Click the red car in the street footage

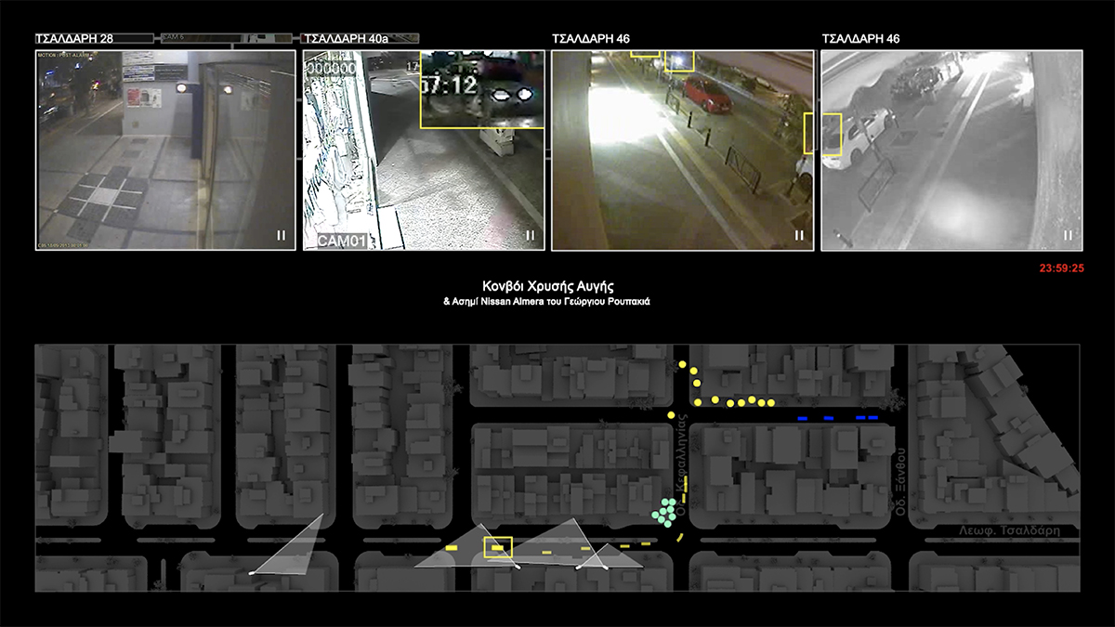click(708, 94)
